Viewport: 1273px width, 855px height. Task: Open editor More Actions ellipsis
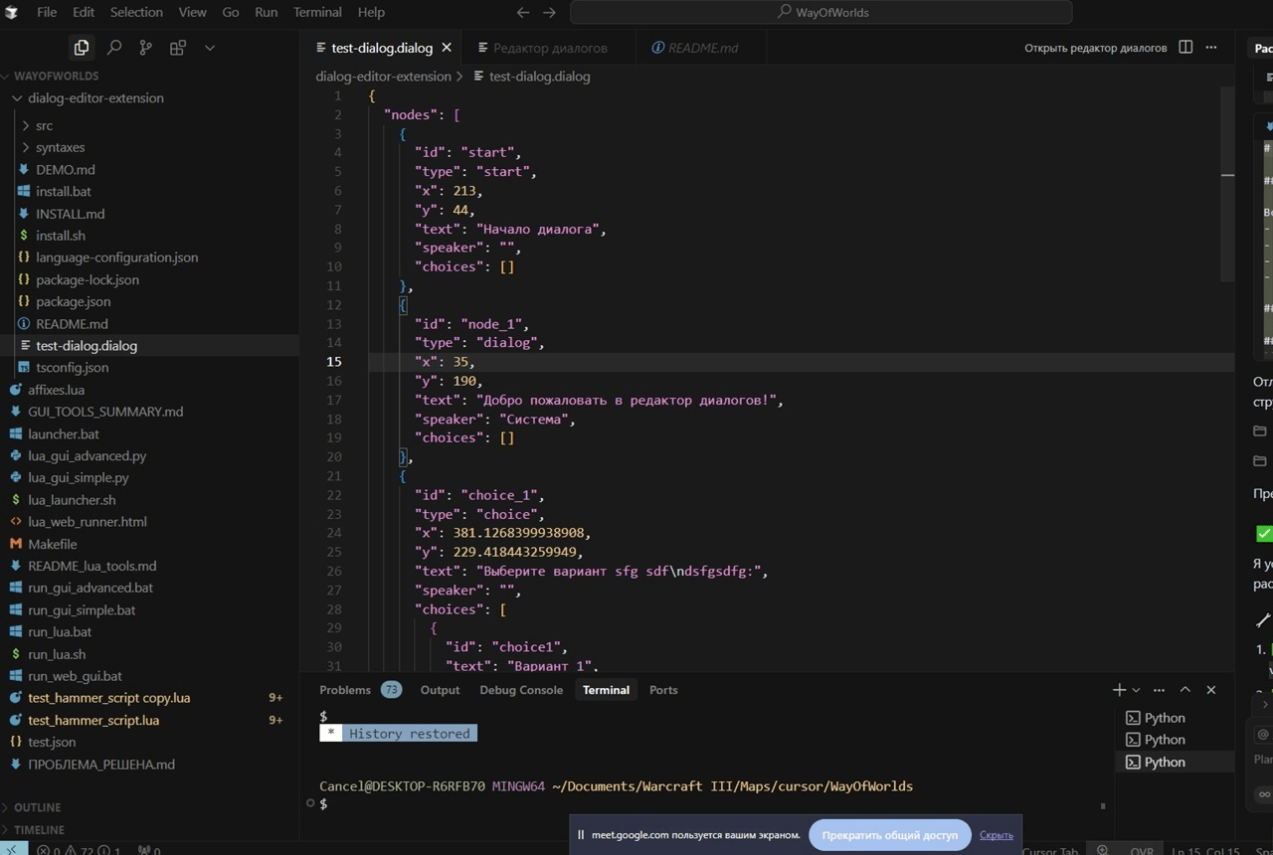tap(1211, 48)
